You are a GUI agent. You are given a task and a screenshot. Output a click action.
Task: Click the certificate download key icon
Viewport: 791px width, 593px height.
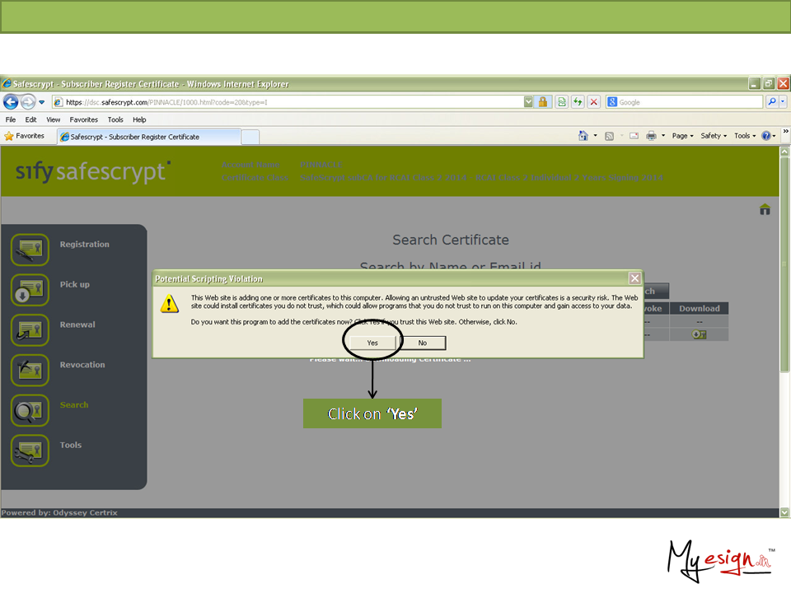(699, 334)
